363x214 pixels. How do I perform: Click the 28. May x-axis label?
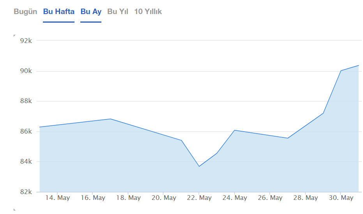click(x=306, y=198)
